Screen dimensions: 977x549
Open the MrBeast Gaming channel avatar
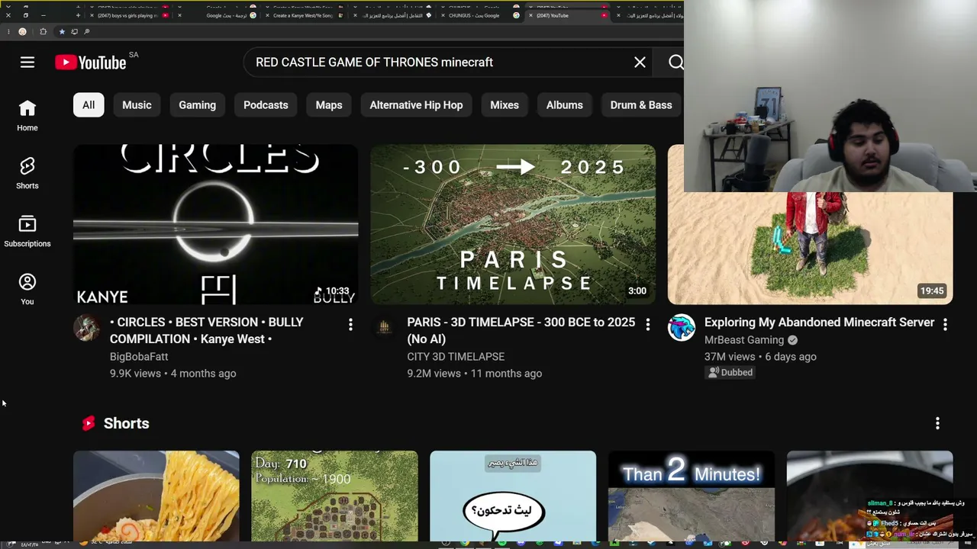coord(682,328)
